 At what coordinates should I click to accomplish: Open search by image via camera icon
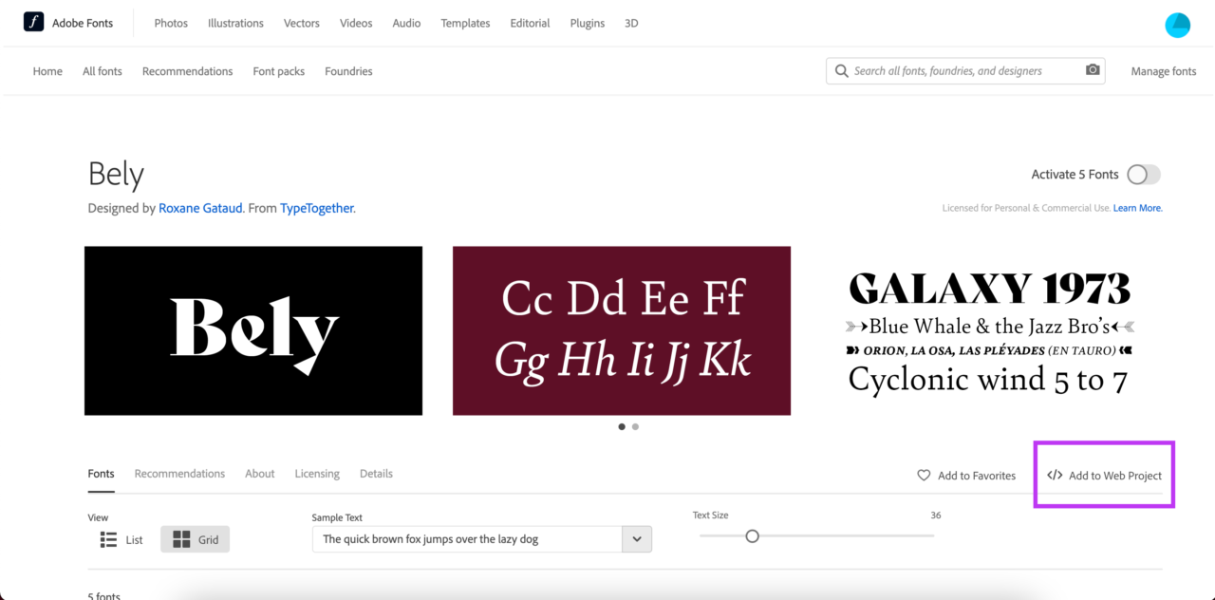pyautogui.click(x=1092, y=70)
